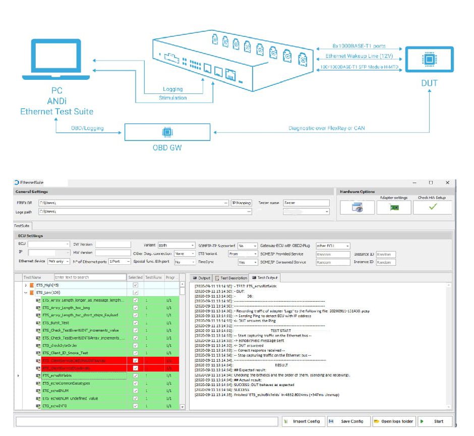The image size is (474, 436).
Task: Click the Test Name search field
Action: click(x=90, y=277)
